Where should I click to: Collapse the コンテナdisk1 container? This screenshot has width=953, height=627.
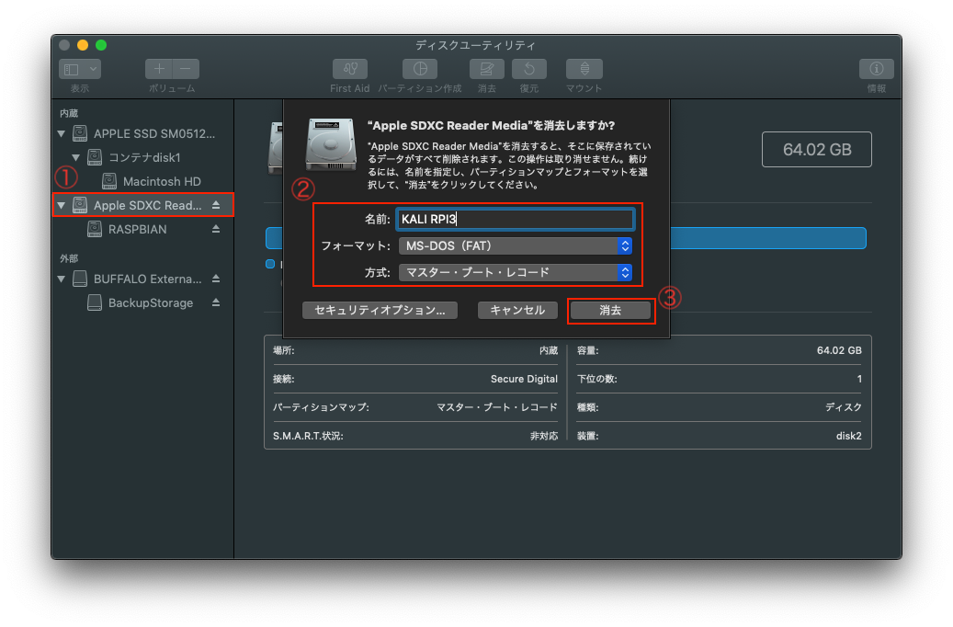76,157
